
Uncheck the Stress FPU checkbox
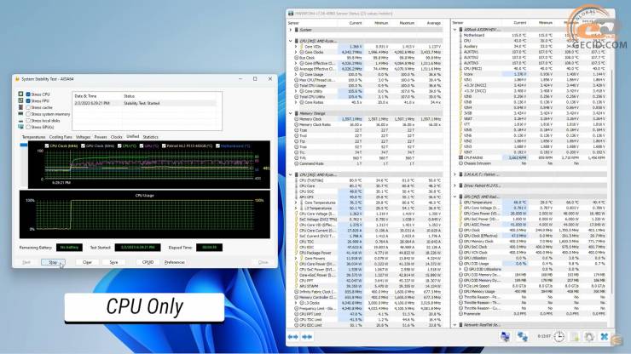click(28, 100)
